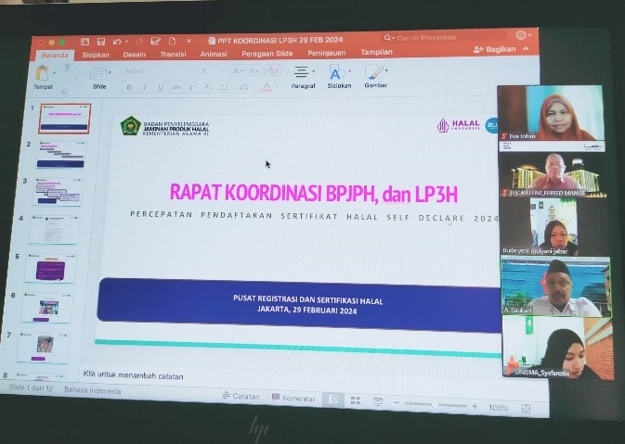Click the Save icon in title bar
This screenshot has height=444, width=625.
(101, 42)
